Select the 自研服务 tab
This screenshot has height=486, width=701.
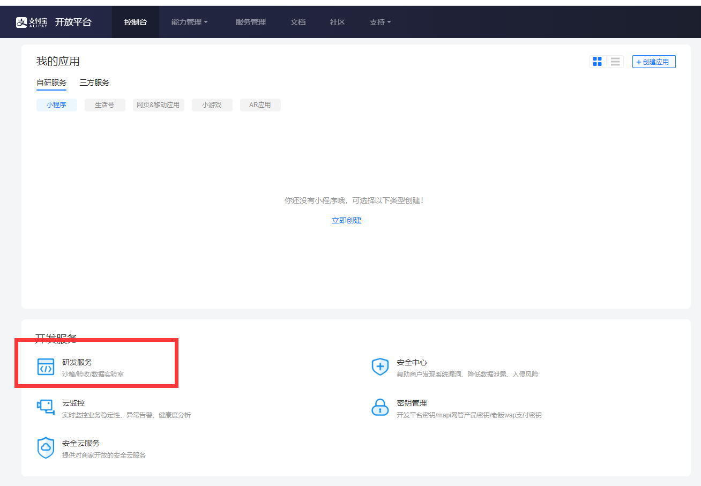click(51, 83)
